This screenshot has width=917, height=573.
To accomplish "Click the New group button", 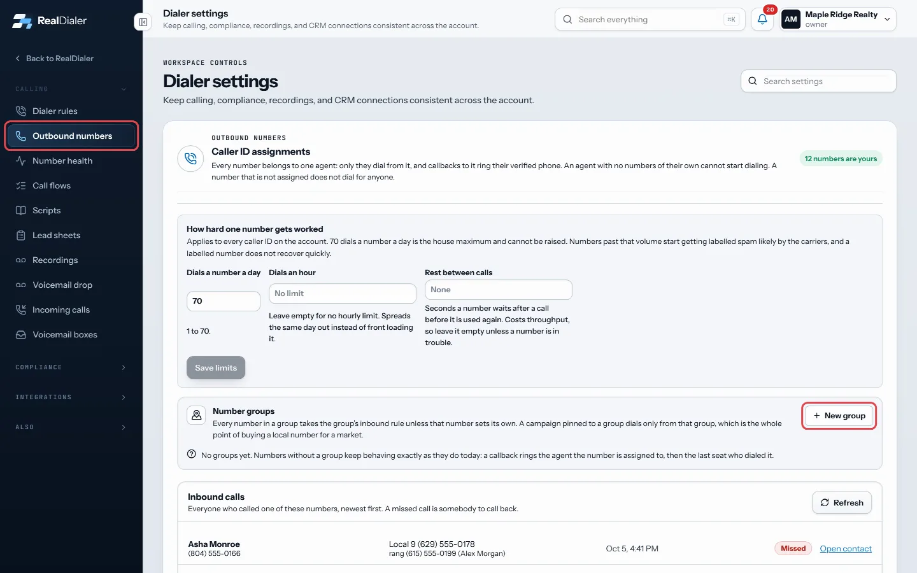I will pos(839,416).
